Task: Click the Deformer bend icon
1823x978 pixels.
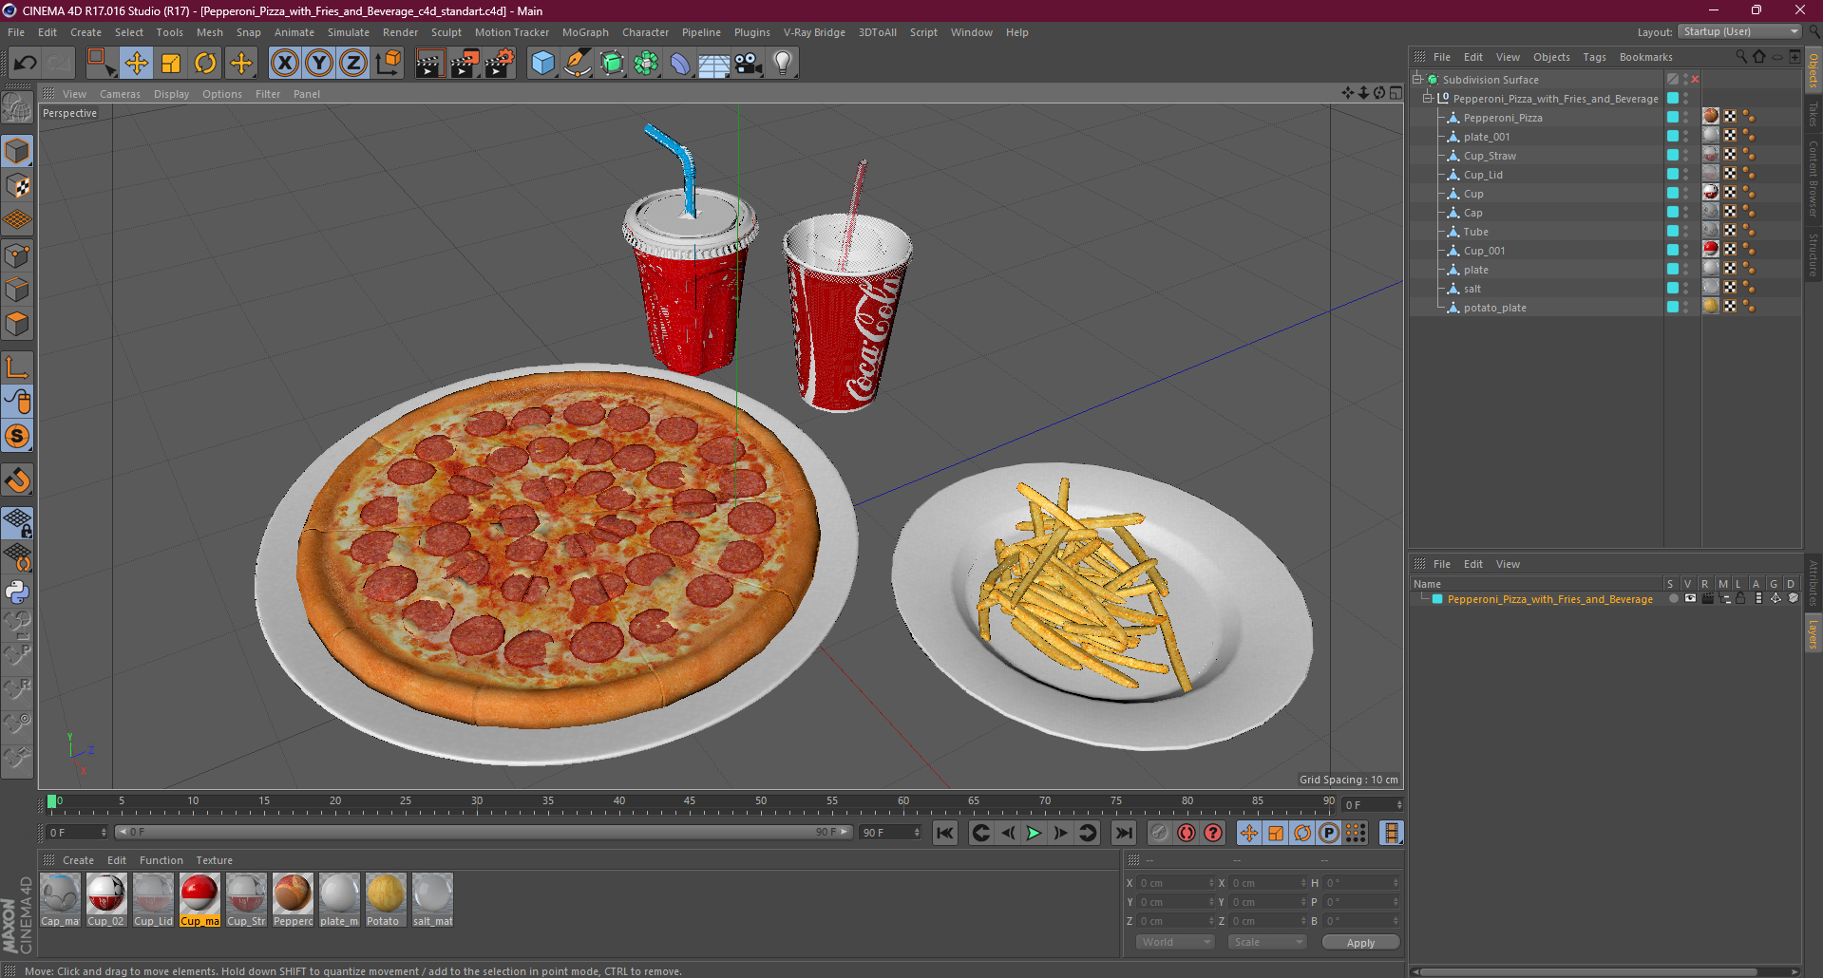Action: 680,63
